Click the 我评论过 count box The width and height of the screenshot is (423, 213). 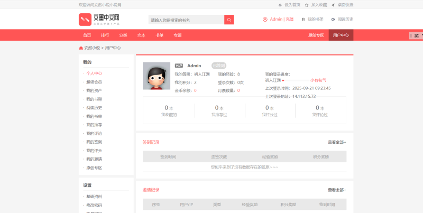[x=320, y=110]
